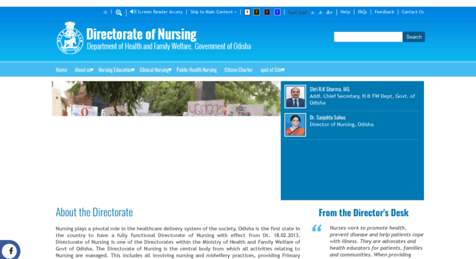
Task: Select the yellow-on-black contrast theme swatch
Action: 257,12
